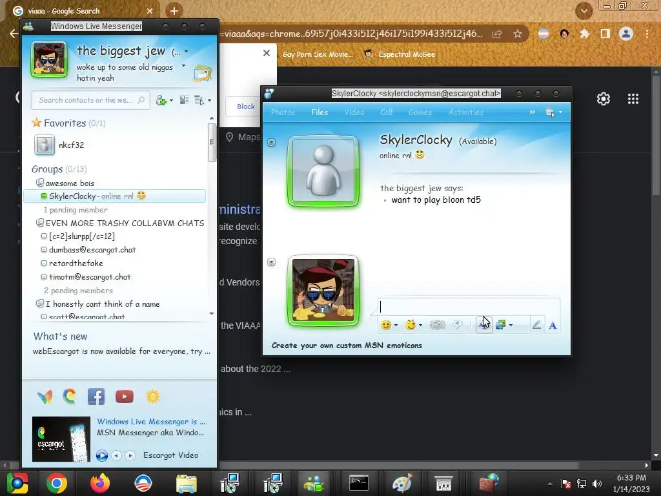Open display name dropdown arrow in Messenger
Image resolution: width=661 pixels, height=496 pixels.
pyautogui.click(x=186, y=52)
